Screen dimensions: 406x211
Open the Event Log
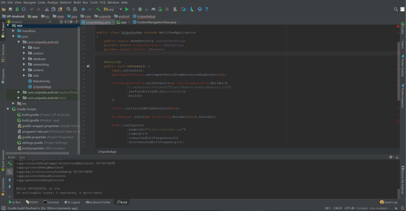coord(389,202)
